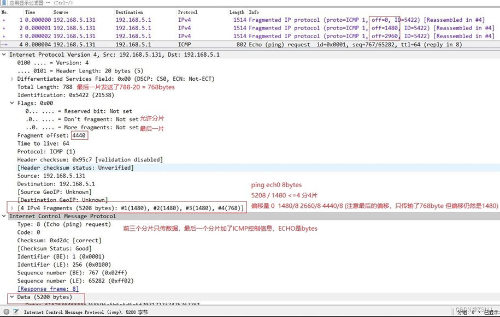Viewport: 500px width, 317px height.
Task: Sort by the Source column header
Action: coord(61,12)
